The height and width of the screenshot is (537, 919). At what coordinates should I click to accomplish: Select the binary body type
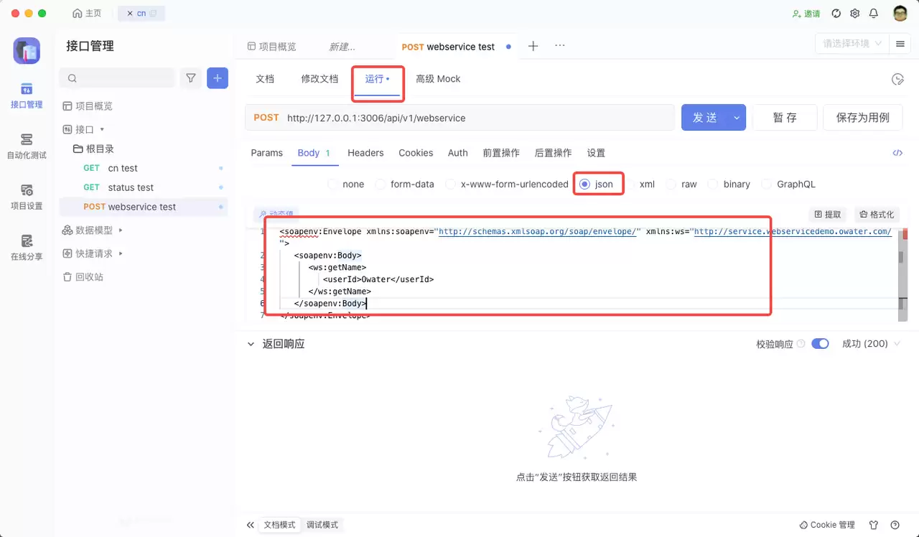coord(729,185)
